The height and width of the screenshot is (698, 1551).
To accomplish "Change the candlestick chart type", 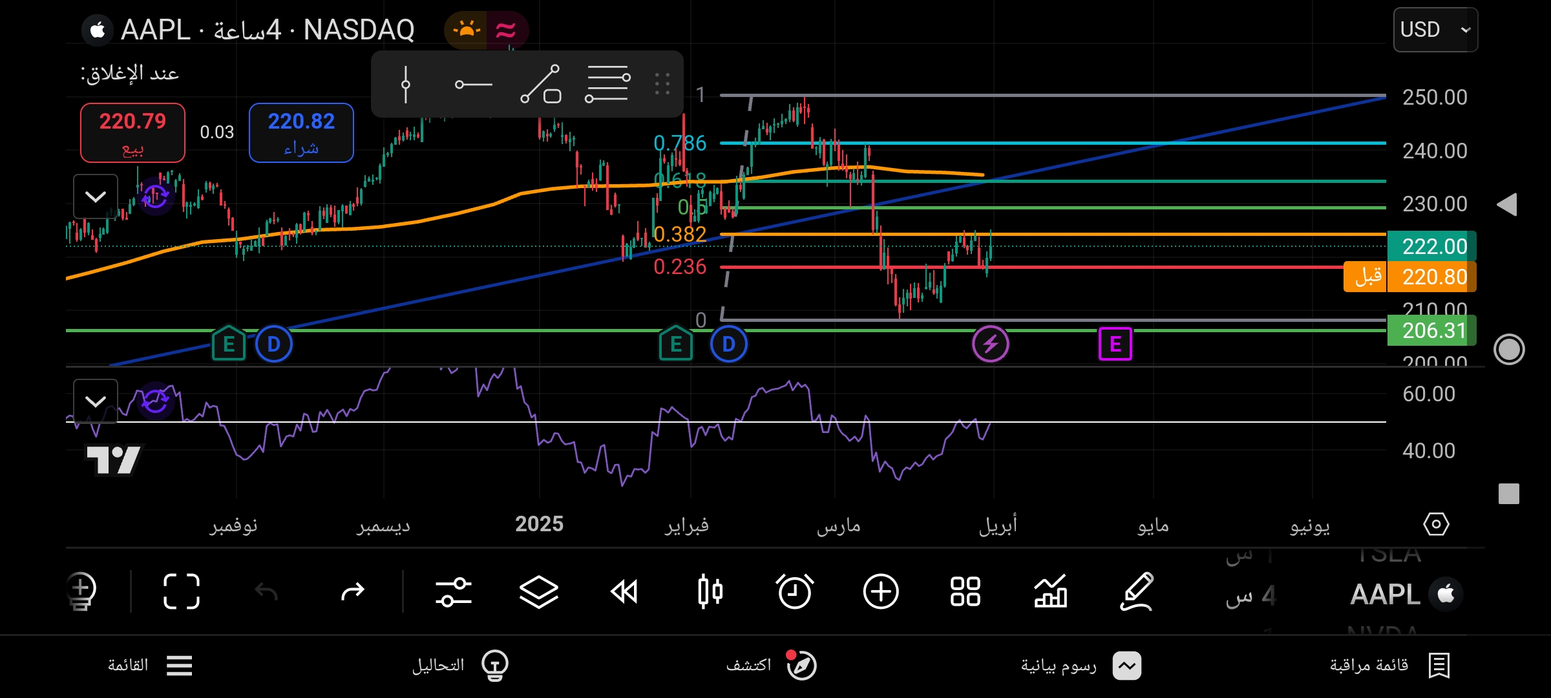I will coord(710,591).
